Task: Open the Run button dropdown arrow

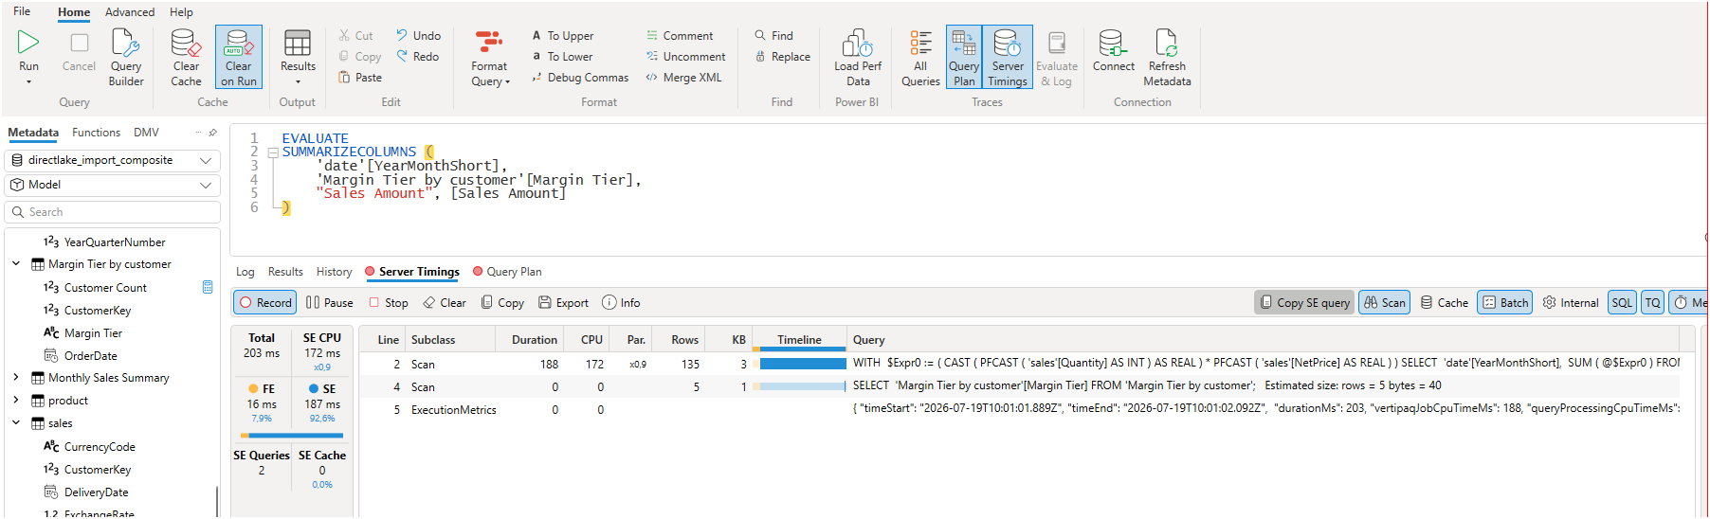Action: tap(28, 82)
